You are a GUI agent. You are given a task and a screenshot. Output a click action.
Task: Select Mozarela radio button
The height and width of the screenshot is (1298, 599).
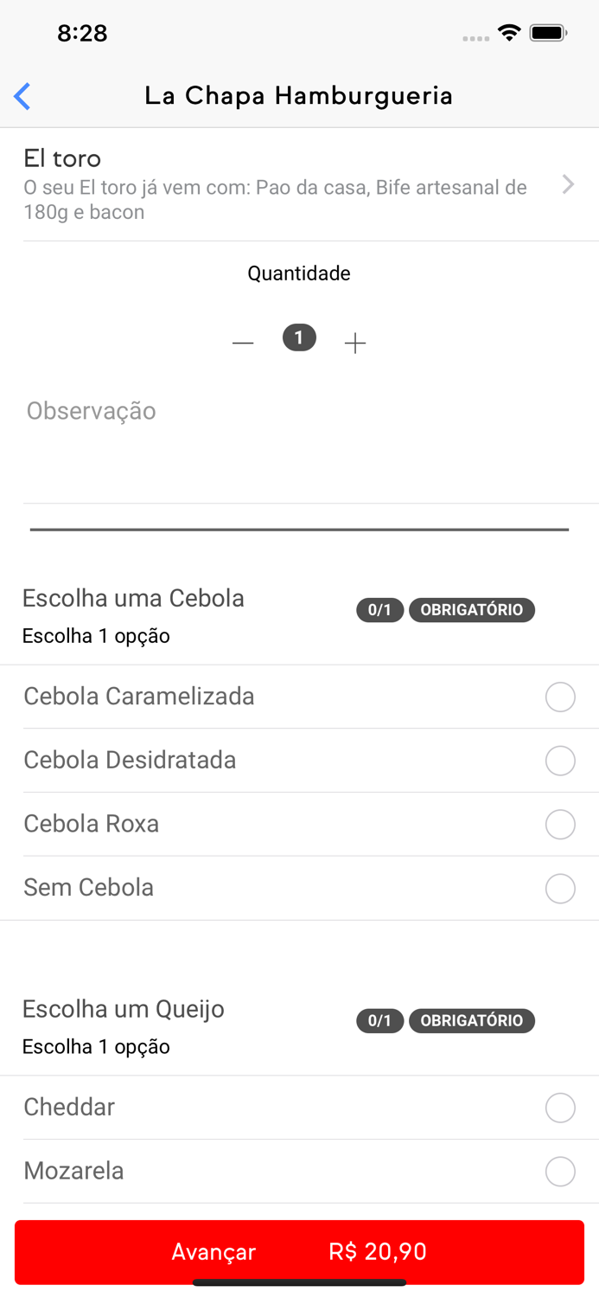click(x=560, y=1172)
